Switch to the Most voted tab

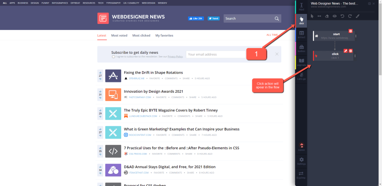119,35
